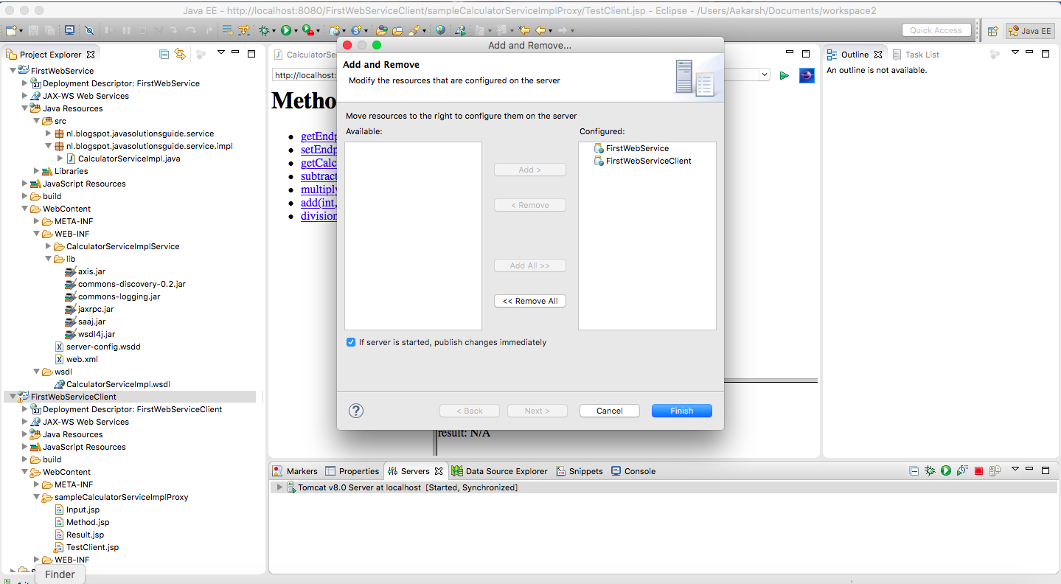1061x584 pixels.
Task: Minimize the Project Explorer view
Action: click(235, 53)
